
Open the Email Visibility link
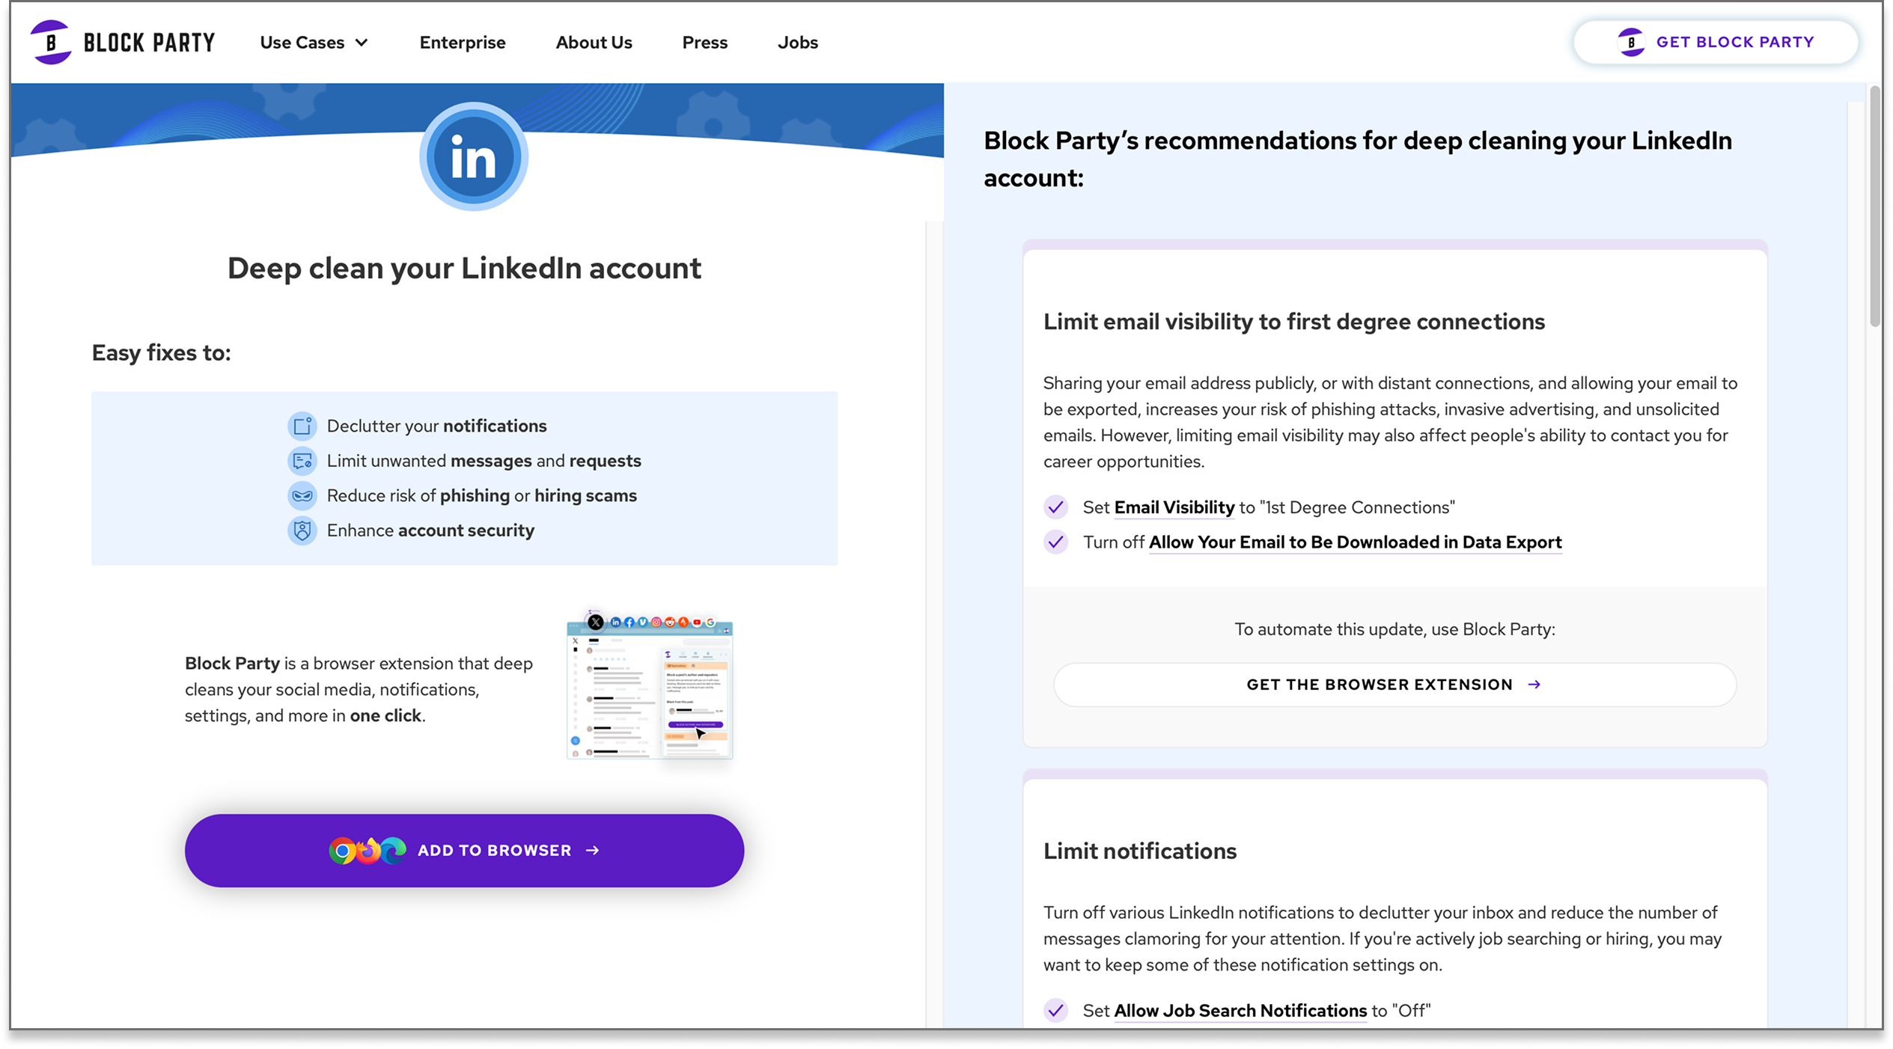point(1174,507)
